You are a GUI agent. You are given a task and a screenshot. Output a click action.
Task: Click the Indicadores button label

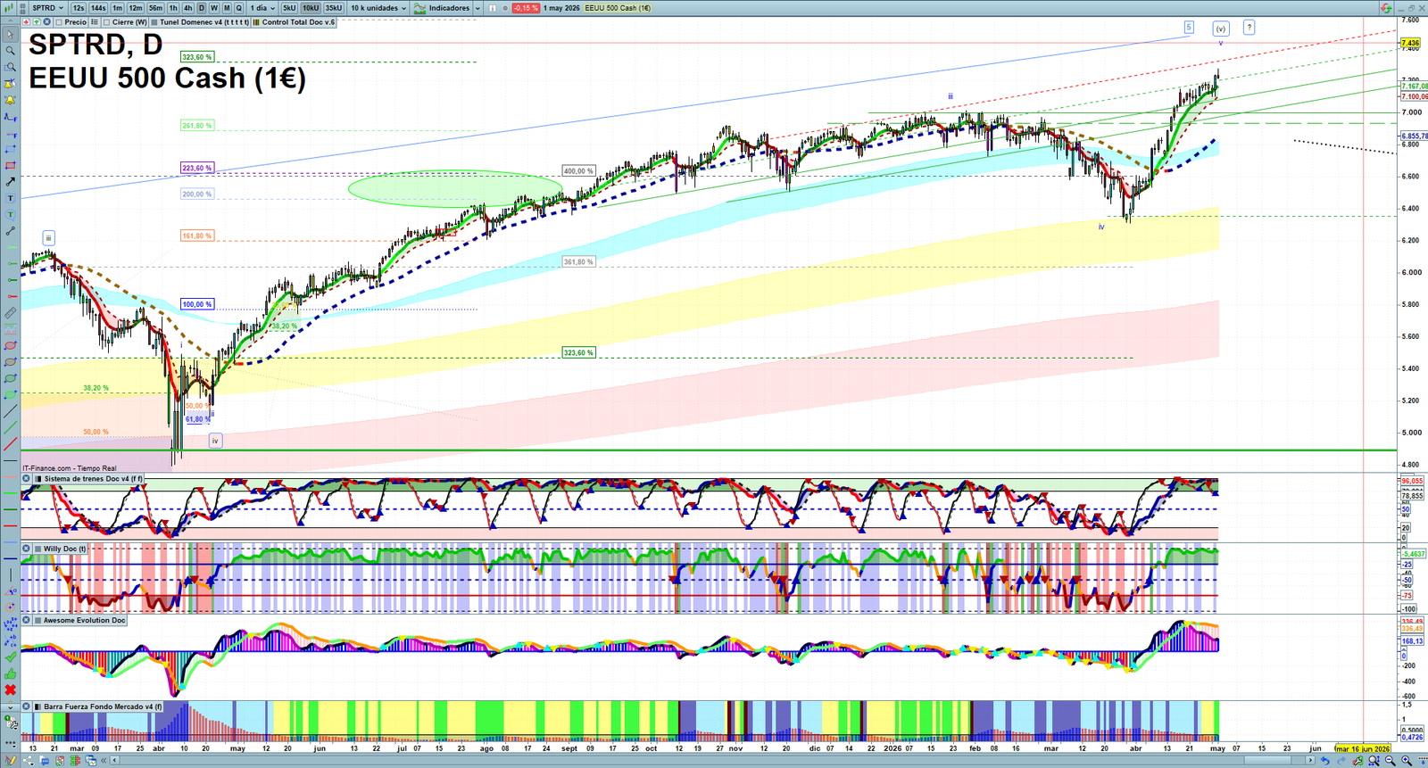pos(449,8)
